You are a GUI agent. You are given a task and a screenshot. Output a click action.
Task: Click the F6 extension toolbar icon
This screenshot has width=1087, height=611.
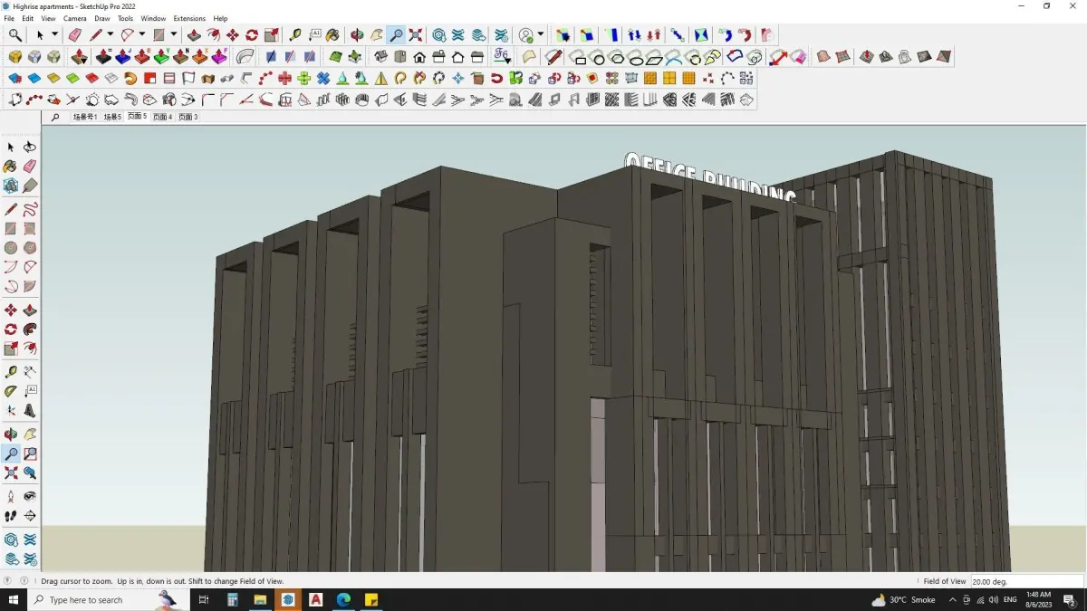(503, 57)
